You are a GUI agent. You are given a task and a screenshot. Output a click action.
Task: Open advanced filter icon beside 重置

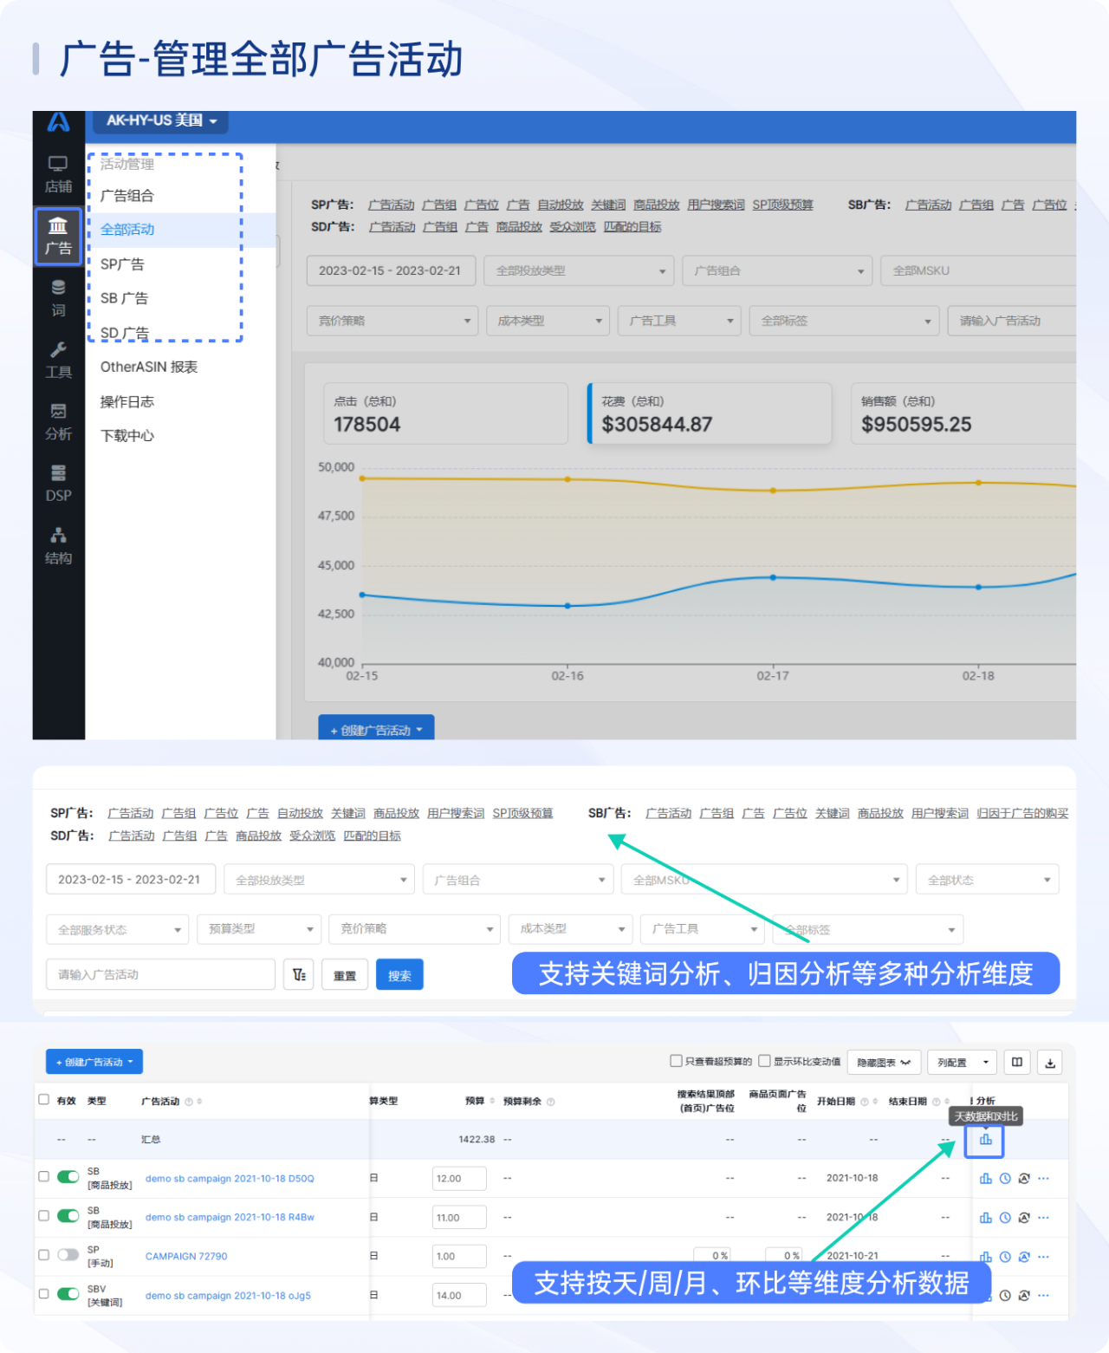(x=299, y=975)
